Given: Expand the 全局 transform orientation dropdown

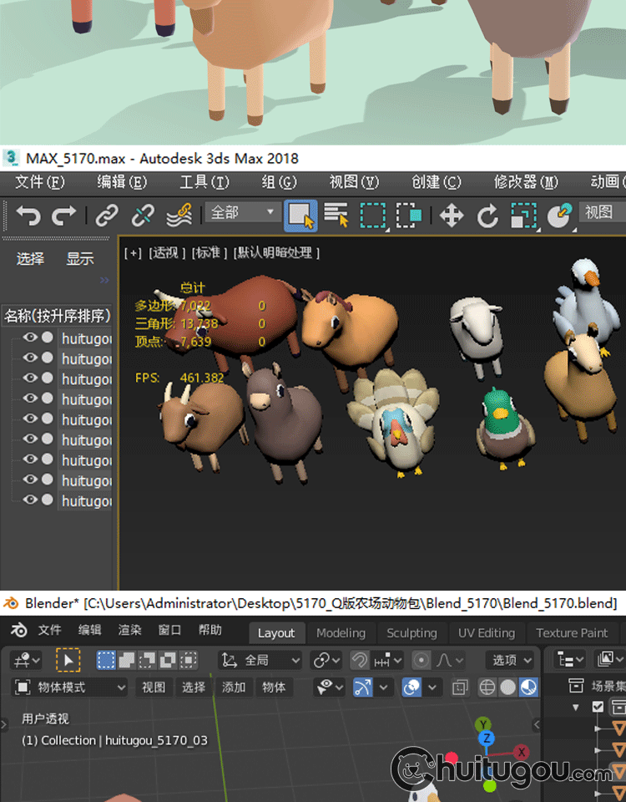Looking at the screenshot, I should pos(260,660).
